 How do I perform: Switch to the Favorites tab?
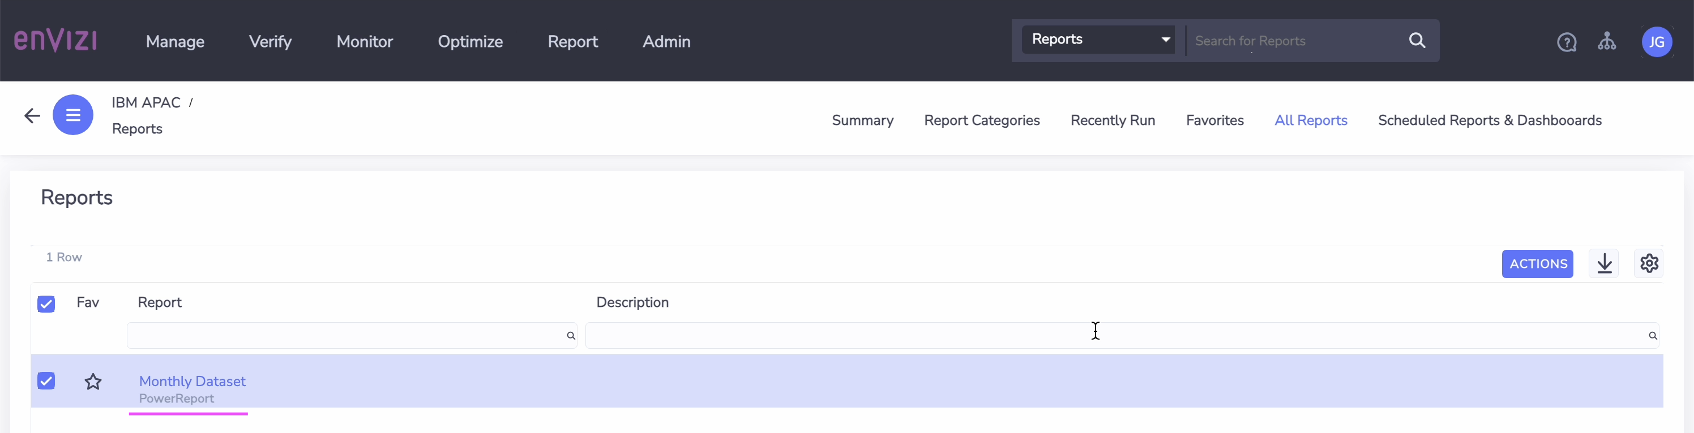[x=1214, y=120]
